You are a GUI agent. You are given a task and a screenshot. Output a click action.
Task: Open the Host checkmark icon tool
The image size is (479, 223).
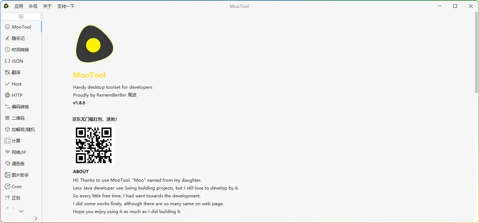(x=7, y=84)
